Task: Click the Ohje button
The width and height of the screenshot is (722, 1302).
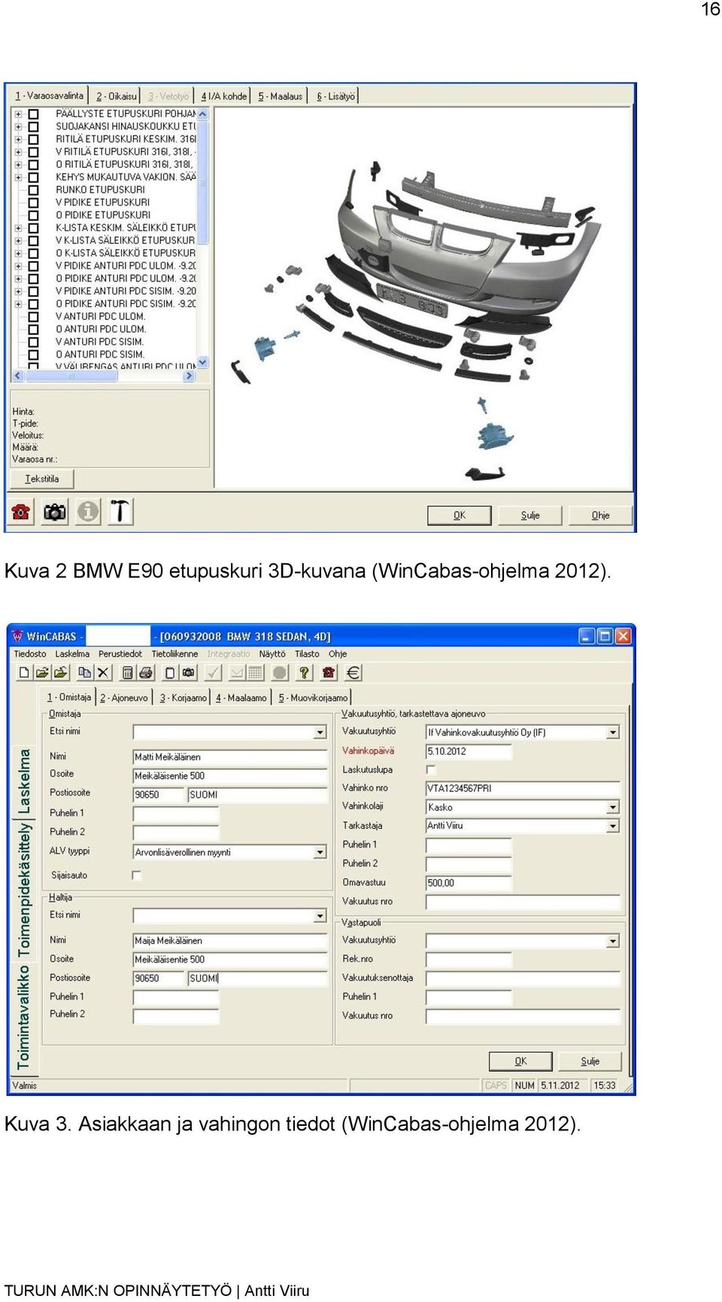Action: tap(600, 516)
